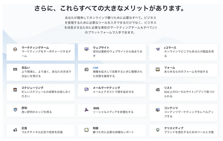Click the メールマーケティング chat icon
The image size is (223, 141).
[86, 90]
